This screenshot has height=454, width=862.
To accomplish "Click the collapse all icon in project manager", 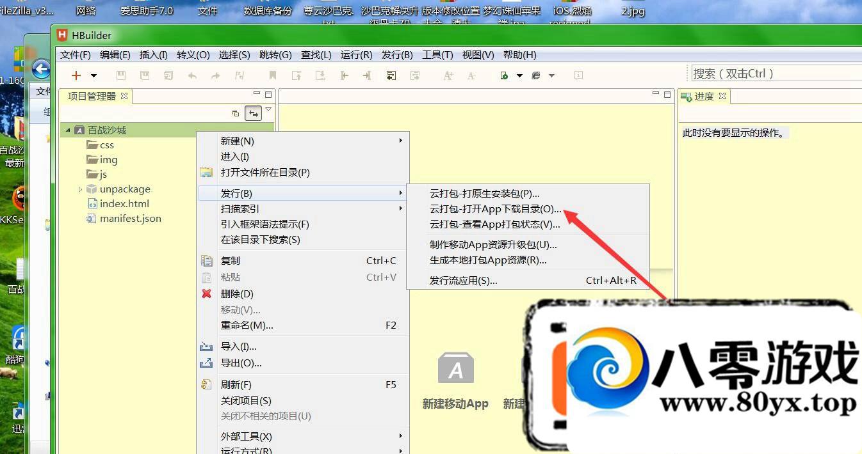I will point(236,113).
